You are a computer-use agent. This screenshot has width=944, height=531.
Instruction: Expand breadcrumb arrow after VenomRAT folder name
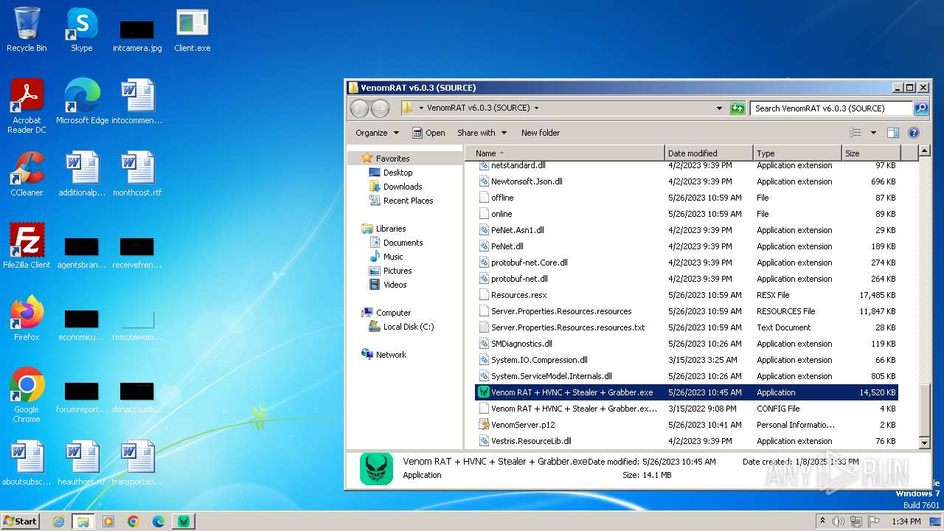click(536, 108)
